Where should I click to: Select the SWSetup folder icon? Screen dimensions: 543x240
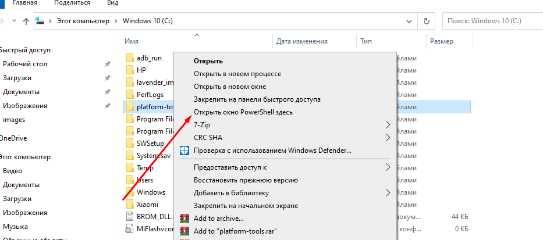(x=130, y=144)
